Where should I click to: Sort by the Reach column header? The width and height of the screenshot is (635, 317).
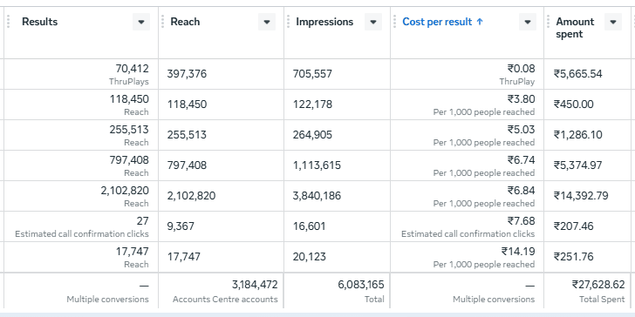tap(185, 22)
